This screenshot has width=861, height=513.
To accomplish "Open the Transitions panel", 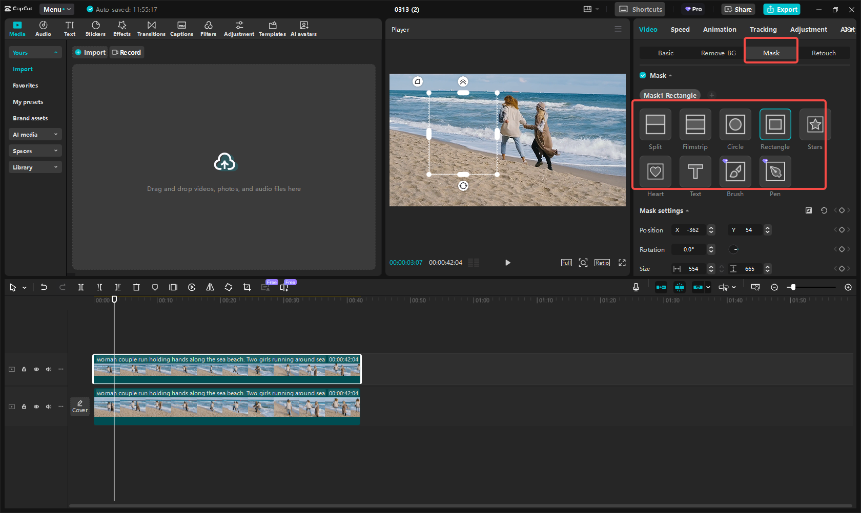I will pos(151,29).
